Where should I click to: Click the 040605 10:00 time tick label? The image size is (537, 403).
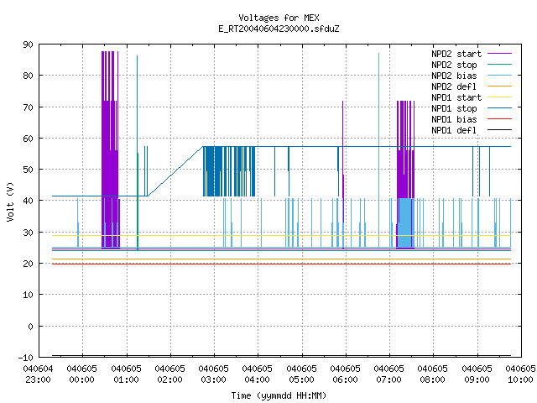(520, 374)
